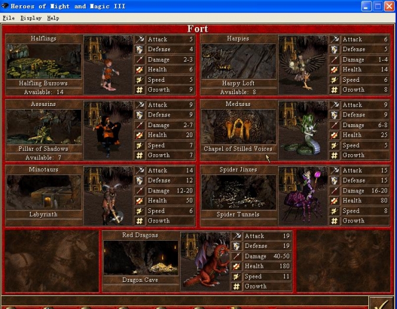
Task: Click the Harpies Defense shield icon
Action: 334,49
